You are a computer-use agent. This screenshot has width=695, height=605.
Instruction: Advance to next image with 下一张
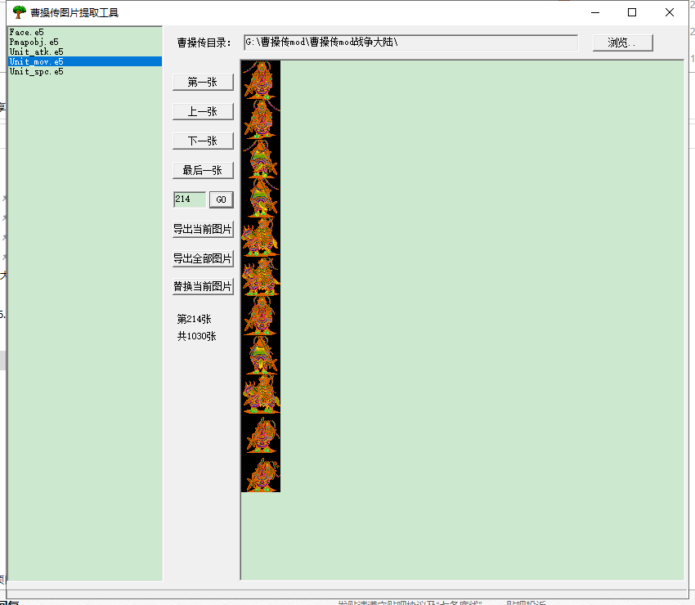pos(203,141)
